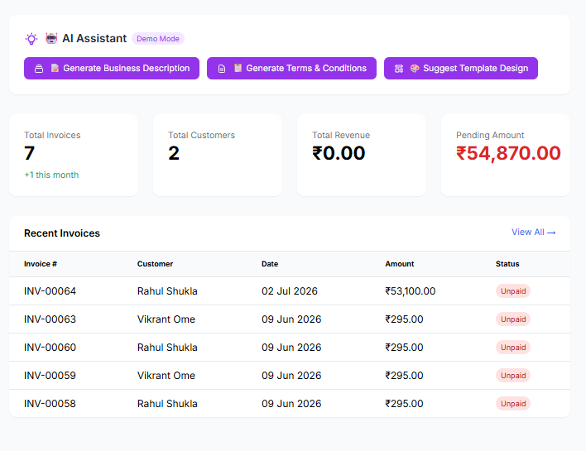The width and height of the screenshot is (586, 451).
Task: Click Unpaid status badge for INV-00058
Action: point(513,404)
